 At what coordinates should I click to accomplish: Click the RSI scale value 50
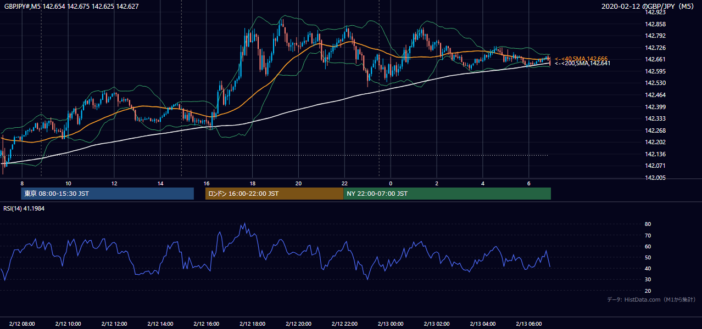tap(648, 258)
